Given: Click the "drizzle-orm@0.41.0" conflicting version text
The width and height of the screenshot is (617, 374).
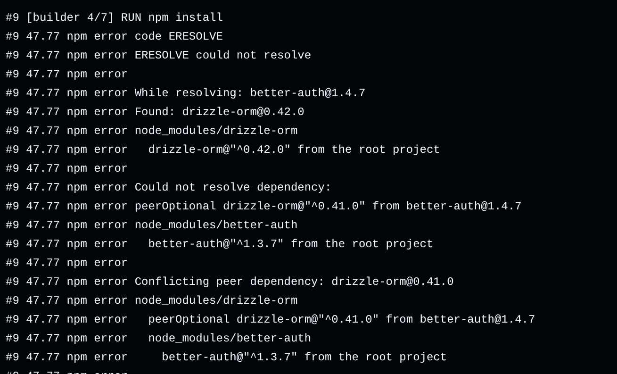Looking at the screenshot, I should click(x=392, y=282).
